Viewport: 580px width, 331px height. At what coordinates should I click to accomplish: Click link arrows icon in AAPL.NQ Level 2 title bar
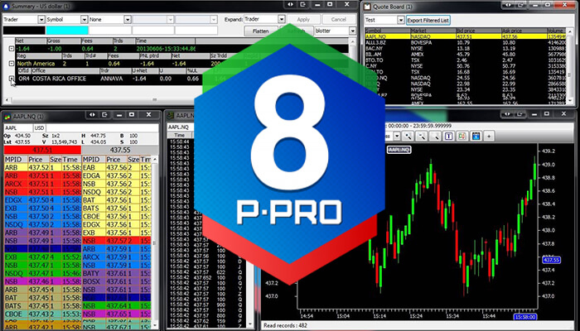point(92,115)
